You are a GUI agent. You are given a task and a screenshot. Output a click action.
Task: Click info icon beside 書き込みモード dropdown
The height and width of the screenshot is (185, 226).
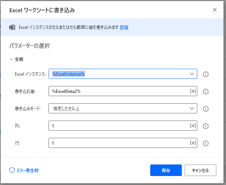(206, 109)
